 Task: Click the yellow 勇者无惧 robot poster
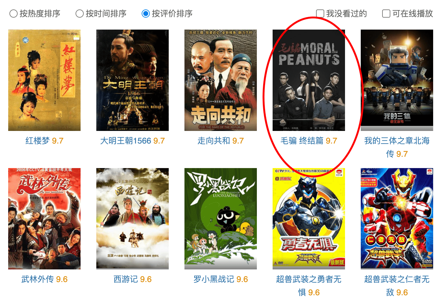click(x=309, y=219)
